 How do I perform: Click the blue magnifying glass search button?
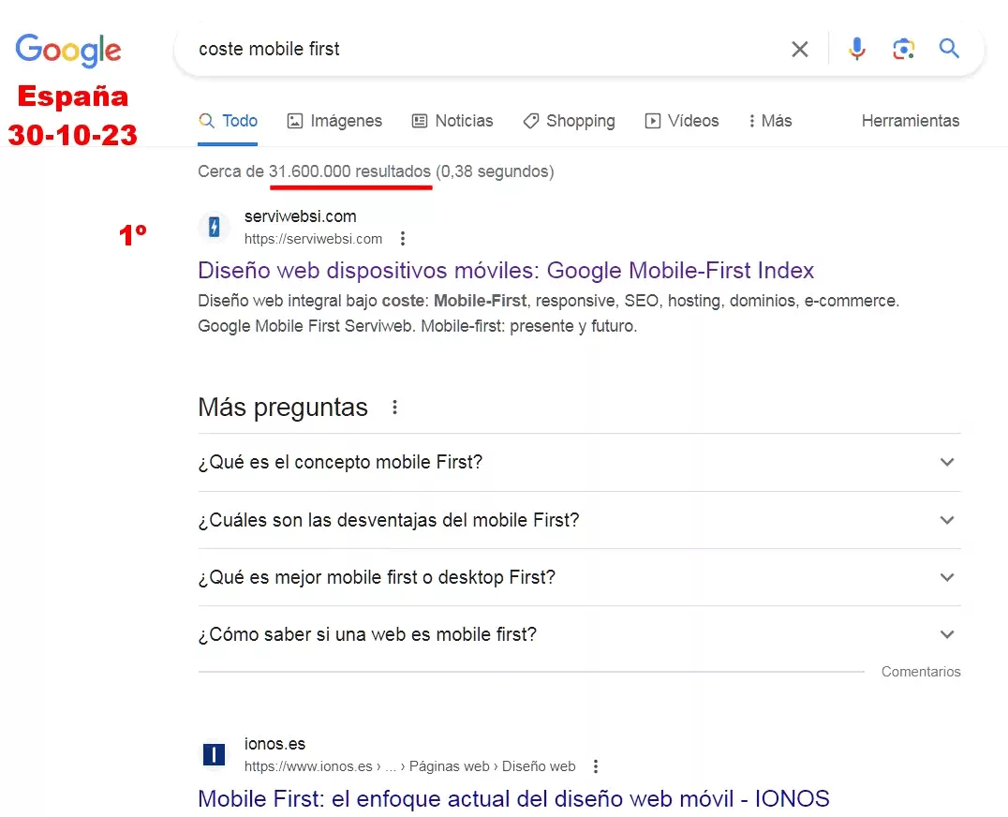click(x=949, y=49)
